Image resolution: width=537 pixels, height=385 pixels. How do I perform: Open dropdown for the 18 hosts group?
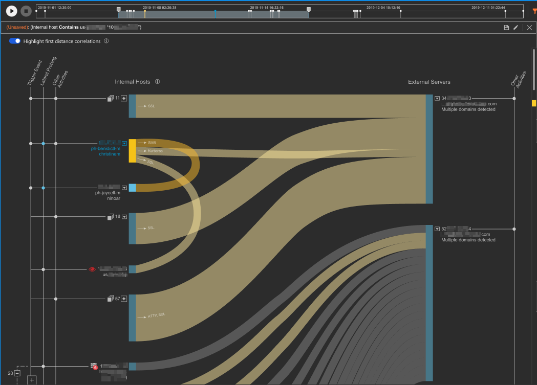point(124,217)
